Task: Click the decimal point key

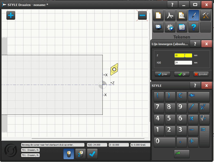Action: pos(182,142)
